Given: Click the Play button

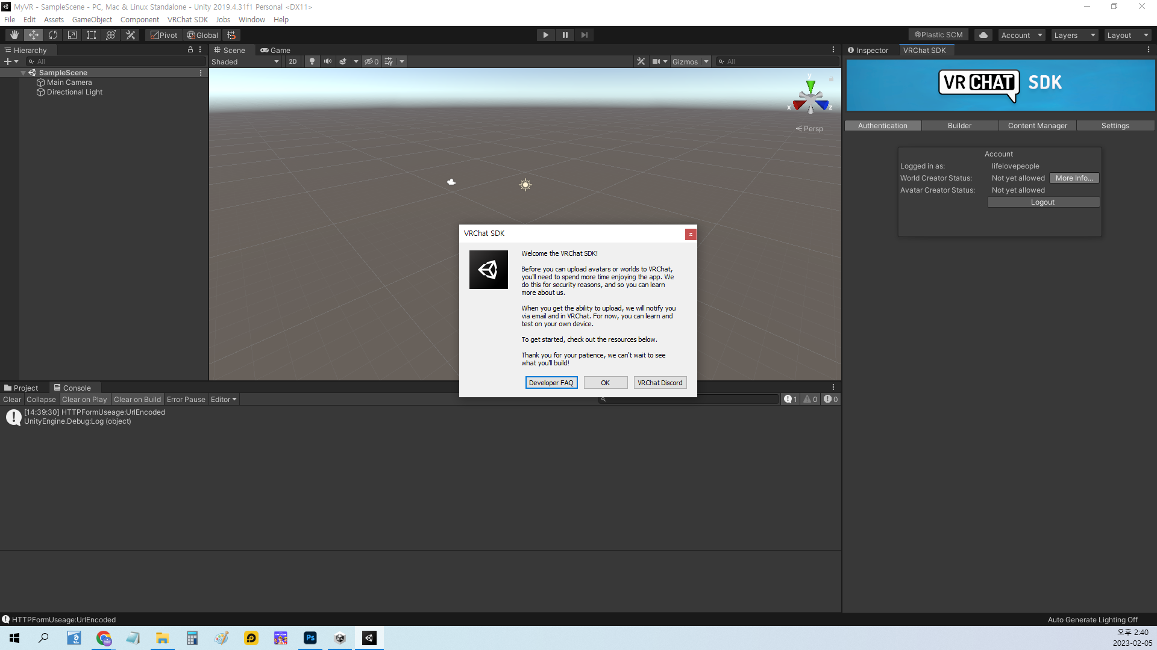Looking at the screenshot, I should (545, 35).
